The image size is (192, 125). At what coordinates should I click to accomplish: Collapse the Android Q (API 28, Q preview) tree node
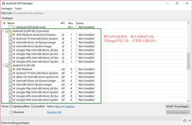click(x=3, y=31)
